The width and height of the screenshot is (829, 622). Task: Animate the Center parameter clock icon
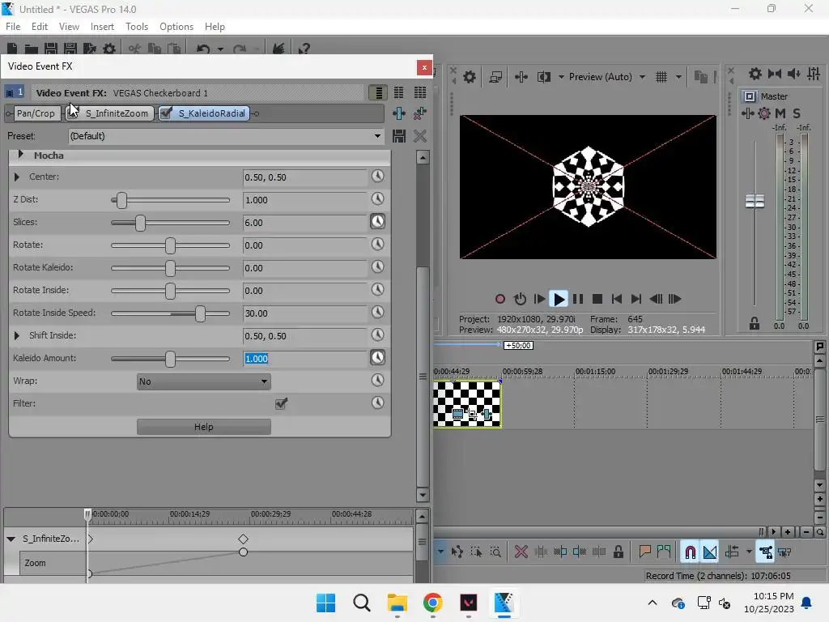click(377, 176)
